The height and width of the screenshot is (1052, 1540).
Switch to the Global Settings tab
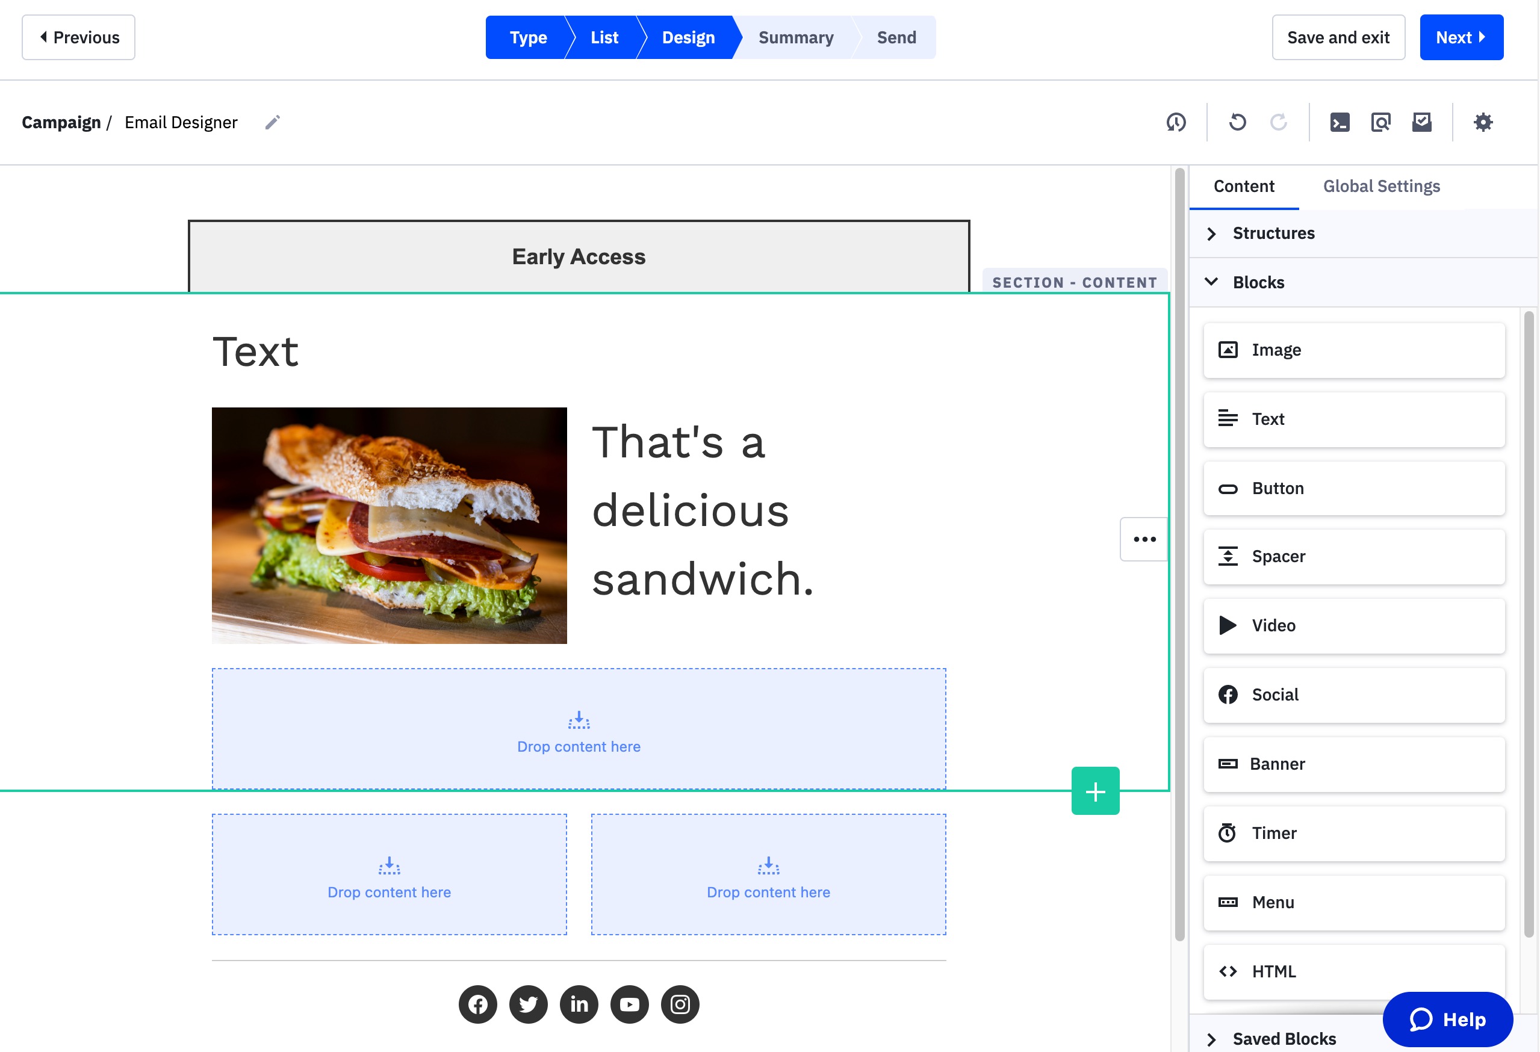tap(1382, 185)
